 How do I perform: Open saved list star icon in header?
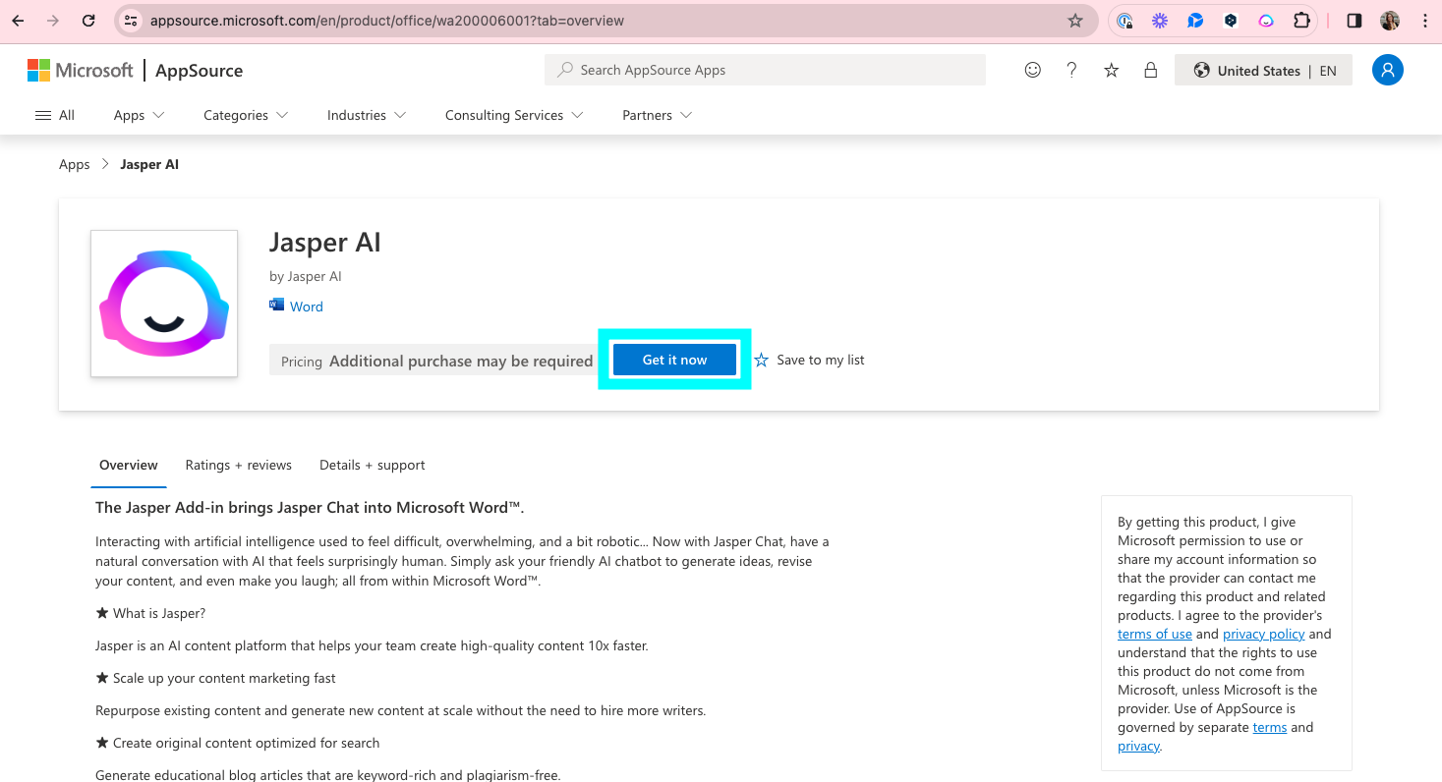click(x=1112, y=71)
